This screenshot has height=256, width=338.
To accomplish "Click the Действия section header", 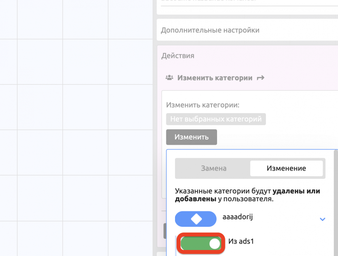I will (178, 56).
